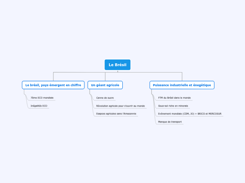Screen dimensions: 245x183
Task: Click branch junction under 'Puissance industrielle et énegétique'
Action: [x=151, y=91]
